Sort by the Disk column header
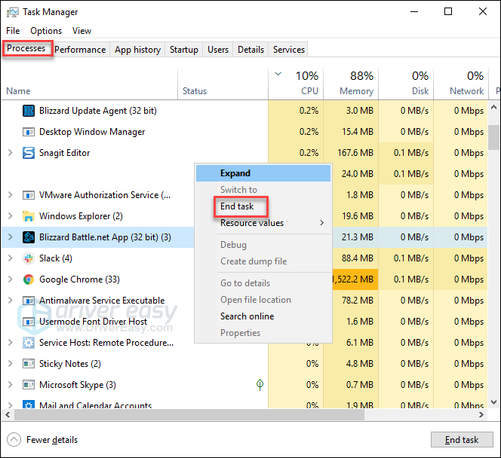This screenshot has width=501, height=458. pyautogui.click(x=406, y=84)
